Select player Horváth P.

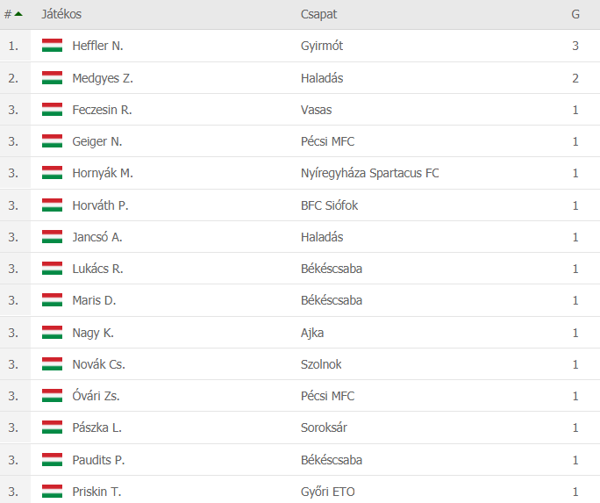pos(100,205)
